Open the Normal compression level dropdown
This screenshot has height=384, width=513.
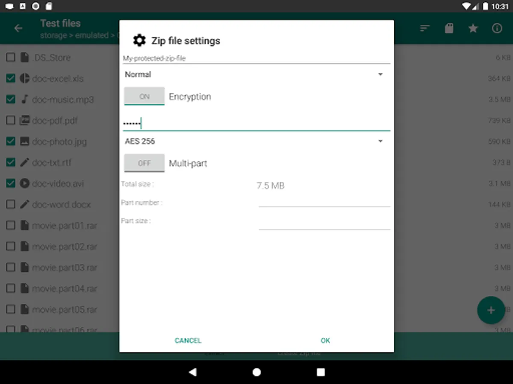click(256, 75)
